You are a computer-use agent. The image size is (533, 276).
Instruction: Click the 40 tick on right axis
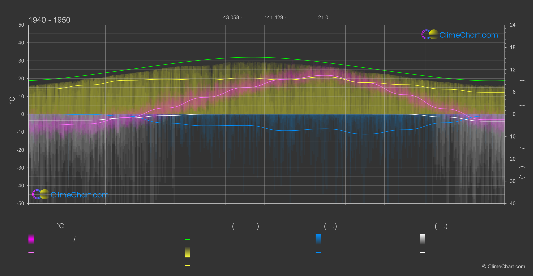tap(513, 203)
